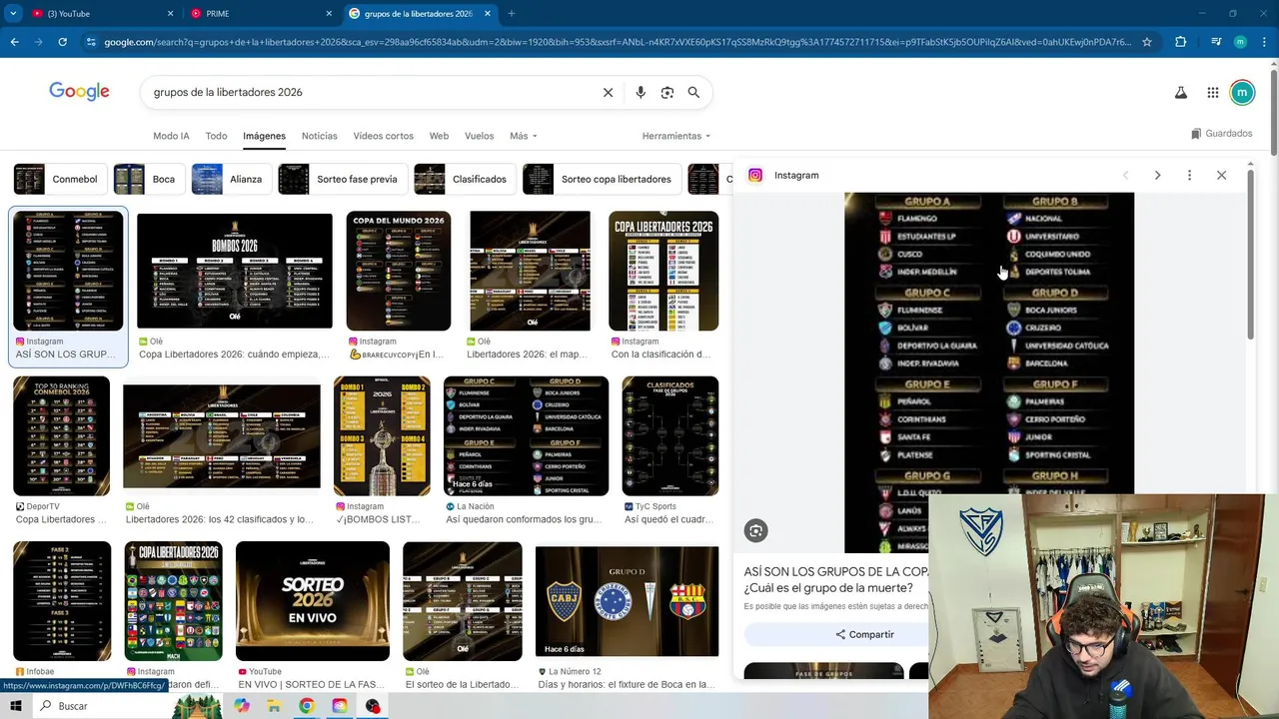Open the Noticias results tab
Viewport: 1279px width, 719px height.
pyautogui.click(x=320, y=136)
